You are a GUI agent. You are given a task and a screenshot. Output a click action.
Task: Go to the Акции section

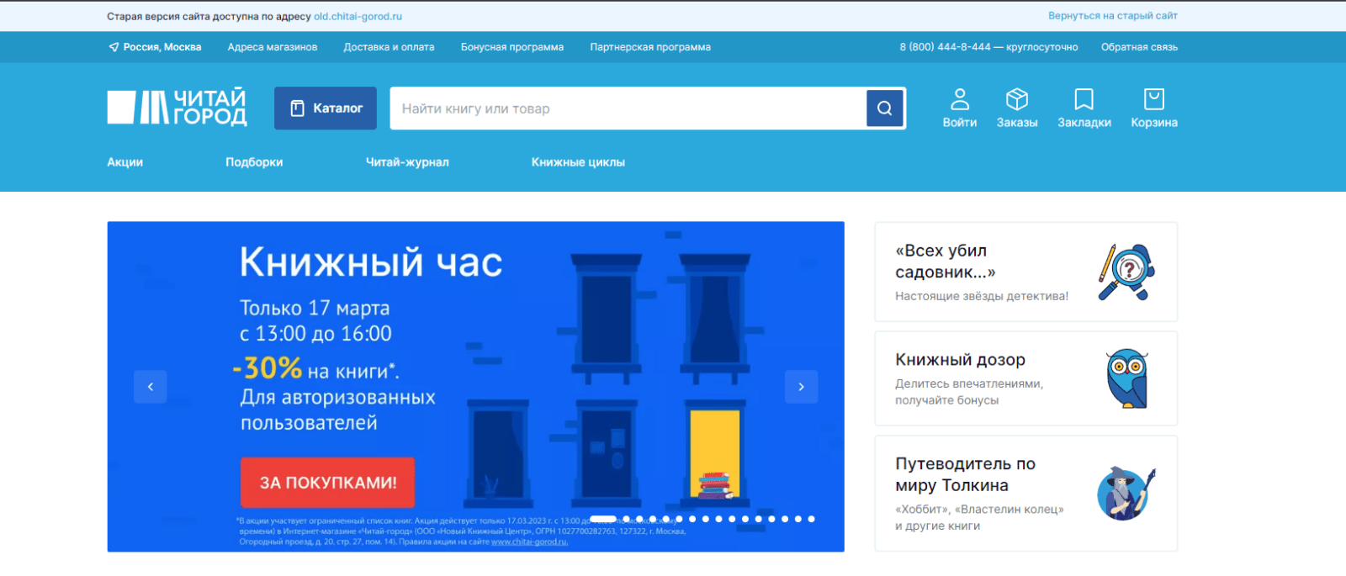125,162
